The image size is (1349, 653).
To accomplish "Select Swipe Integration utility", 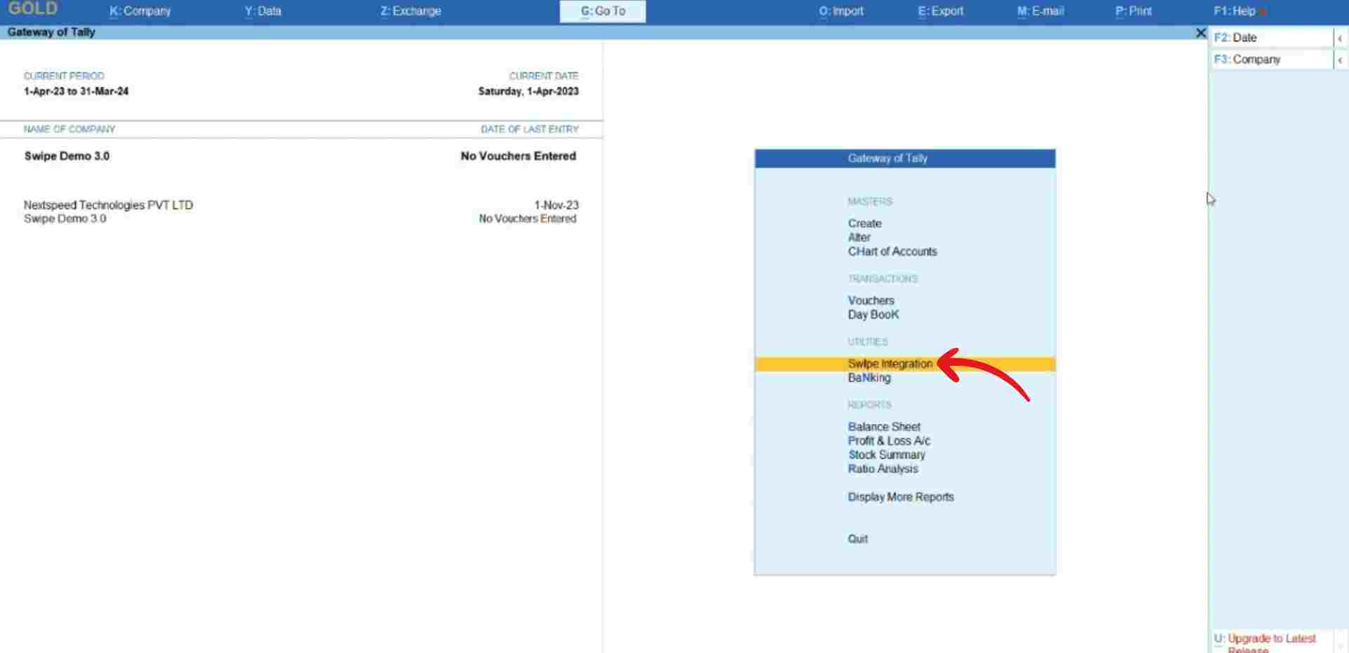I will pos(905,364).
